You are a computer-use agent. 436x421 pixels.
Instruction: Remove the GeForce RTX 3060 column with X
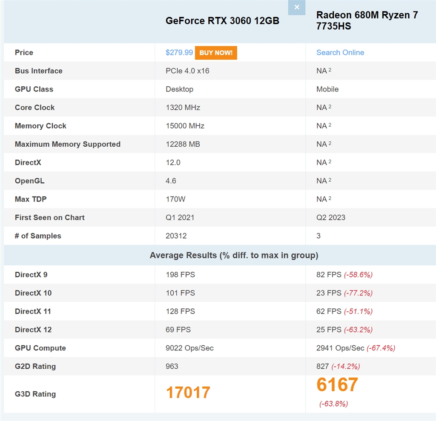pyautogui.click(x=297, y=7)
